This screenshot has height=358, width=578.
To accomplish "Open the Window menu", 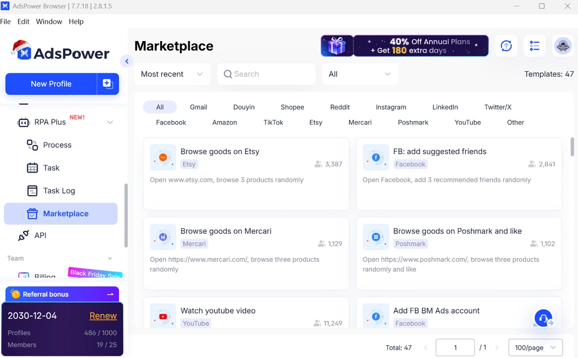I will click(49, 21).
